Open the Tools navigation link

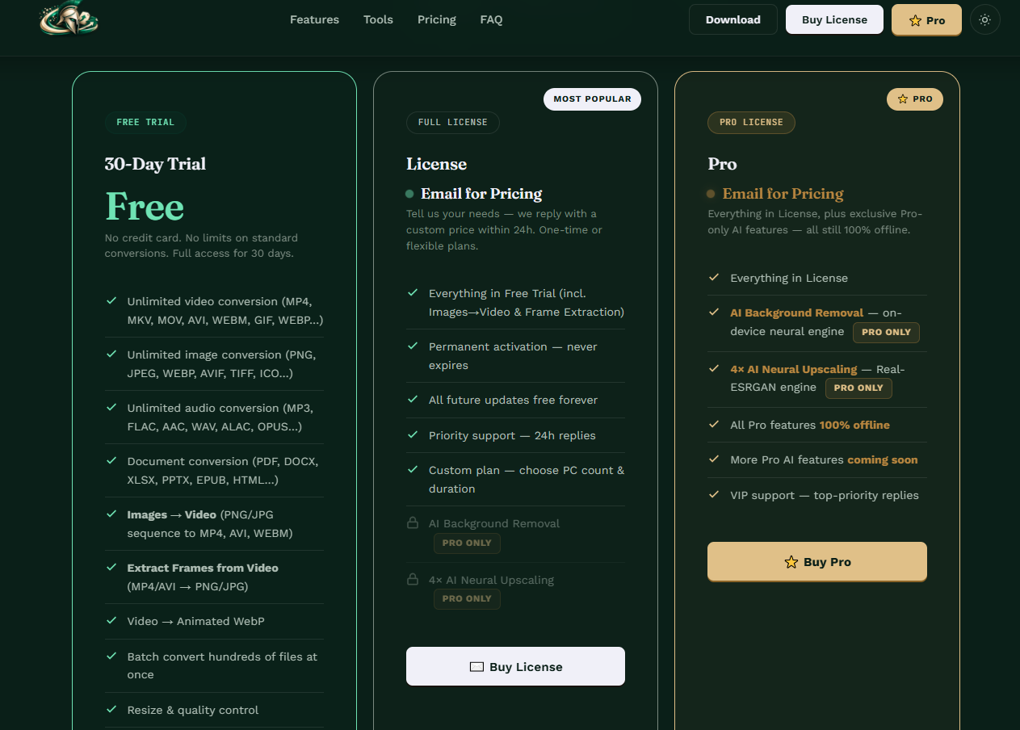(x=378, y=19)
